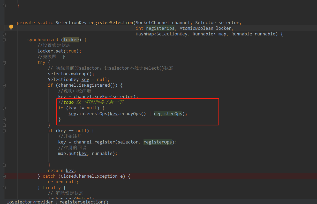Click the SocketChannel parameter type
The height and width of the screenshot is (204, 317).
pyautogui.click(x=153, y=23)
